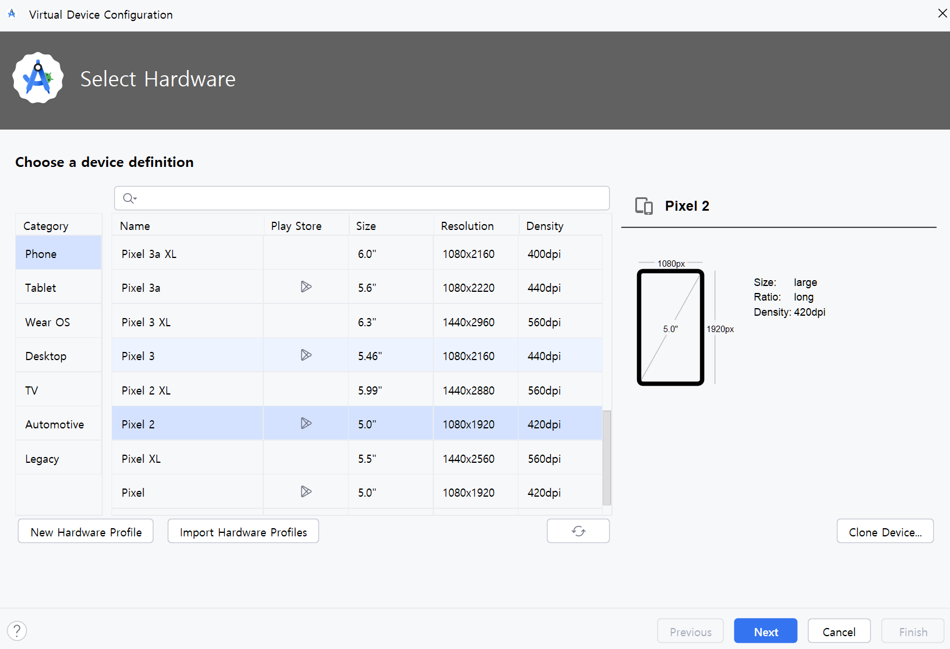
Task: Click the Cancel button
Action: point(839,631)
